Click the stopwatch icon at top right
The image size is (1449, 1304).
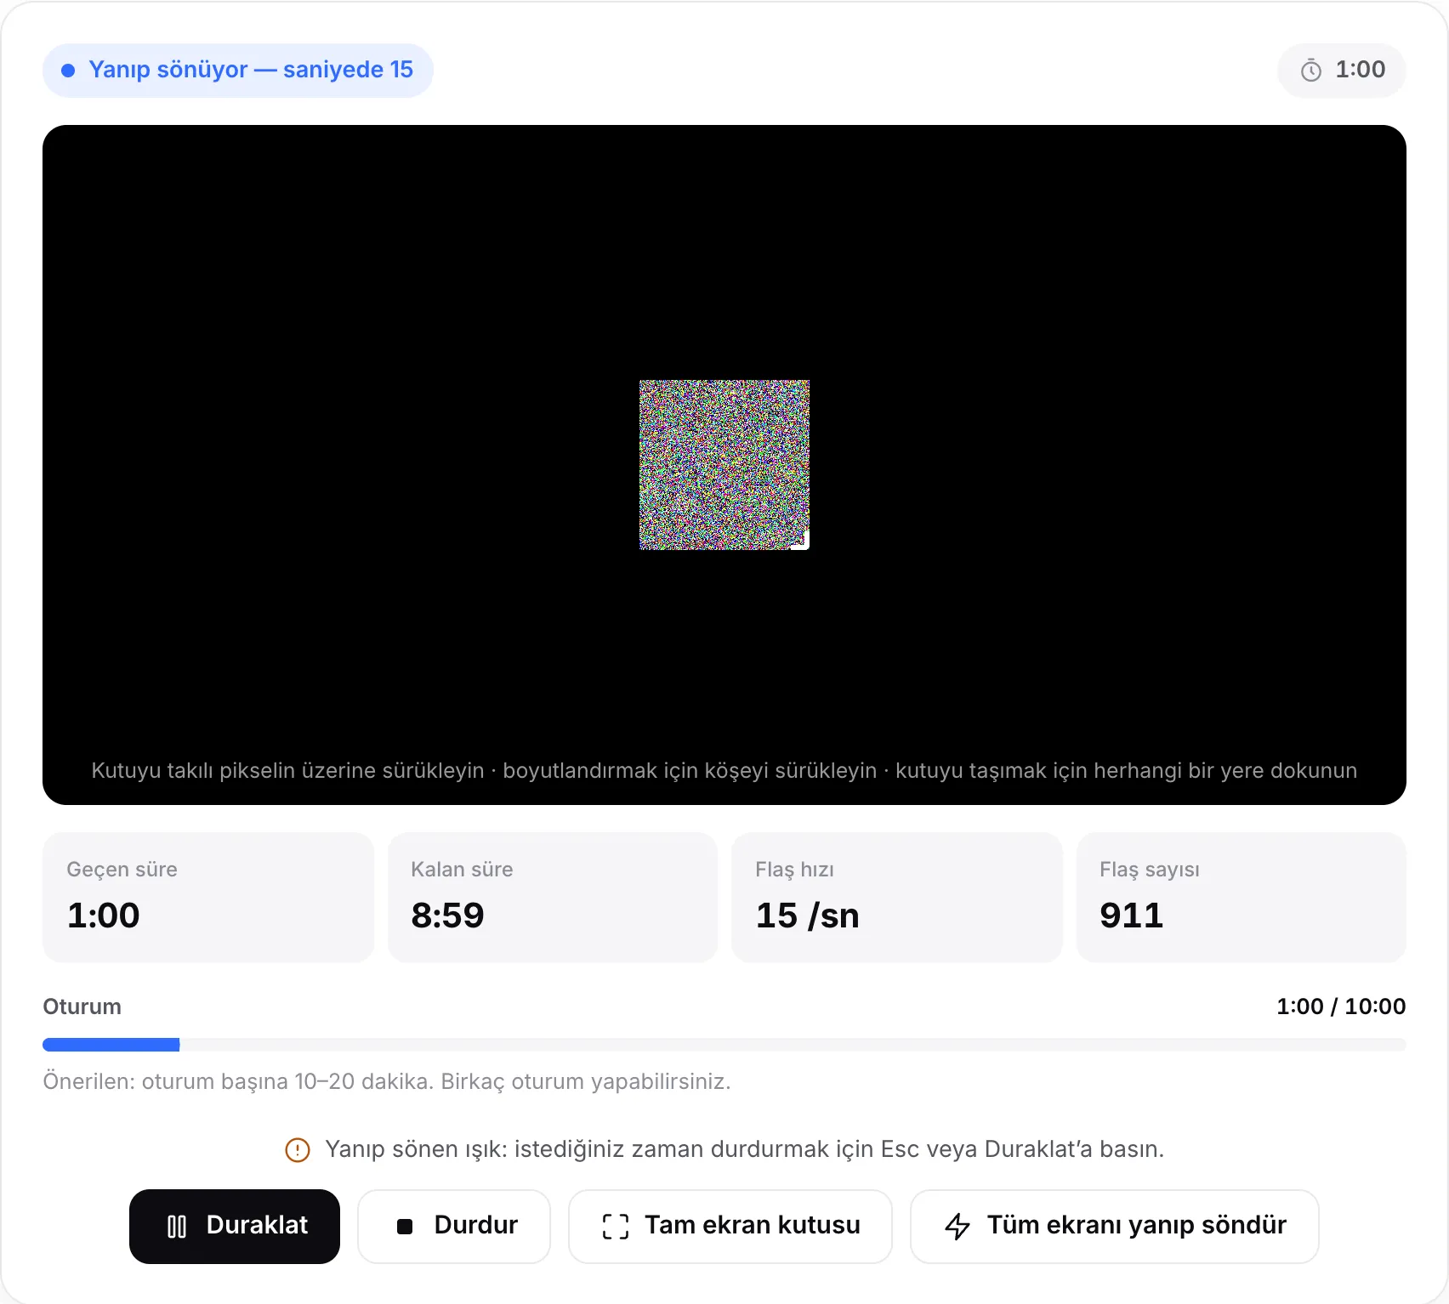point(1311,71)
